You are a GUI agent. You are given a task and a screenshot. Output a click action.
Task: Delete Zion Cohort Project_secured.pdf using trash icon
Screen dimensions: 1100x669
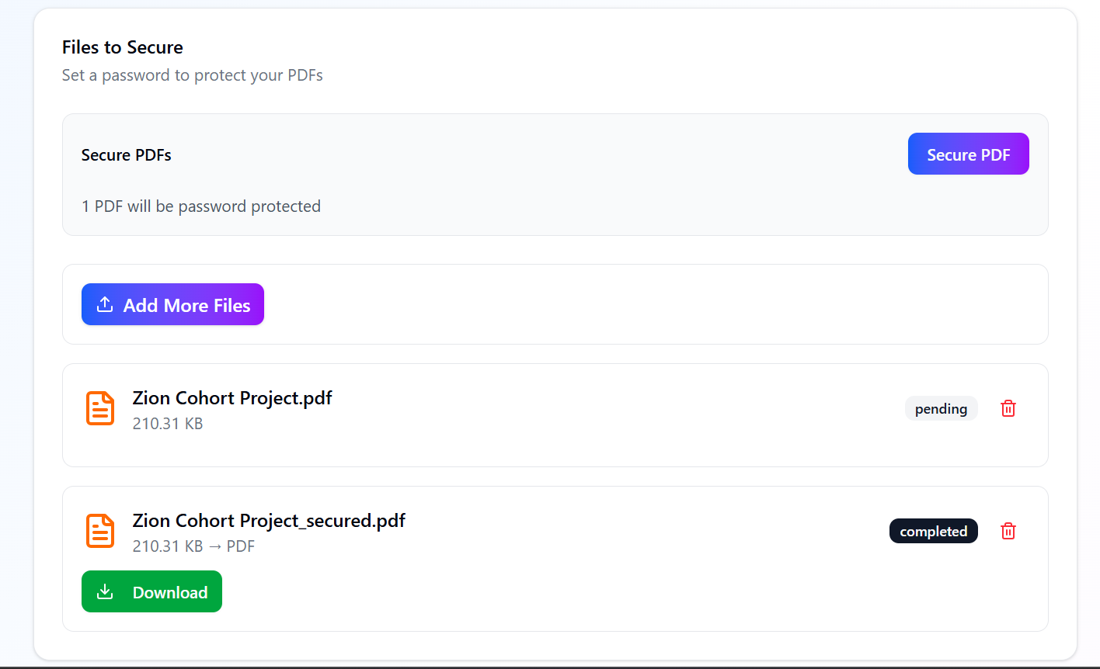1008,531
